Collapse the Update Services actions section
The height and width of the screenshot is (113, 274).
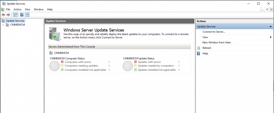pos(270,26)
